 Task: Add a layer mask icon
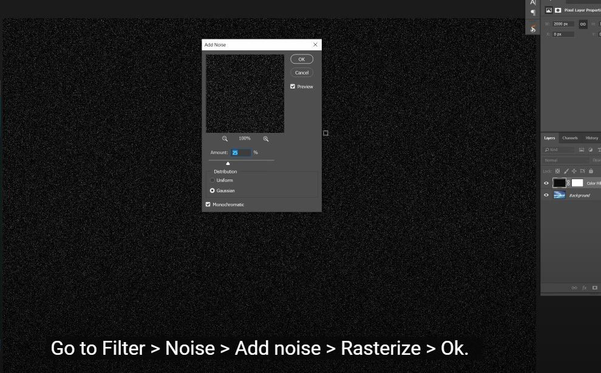pyautogui.click(x=595, y=287)
